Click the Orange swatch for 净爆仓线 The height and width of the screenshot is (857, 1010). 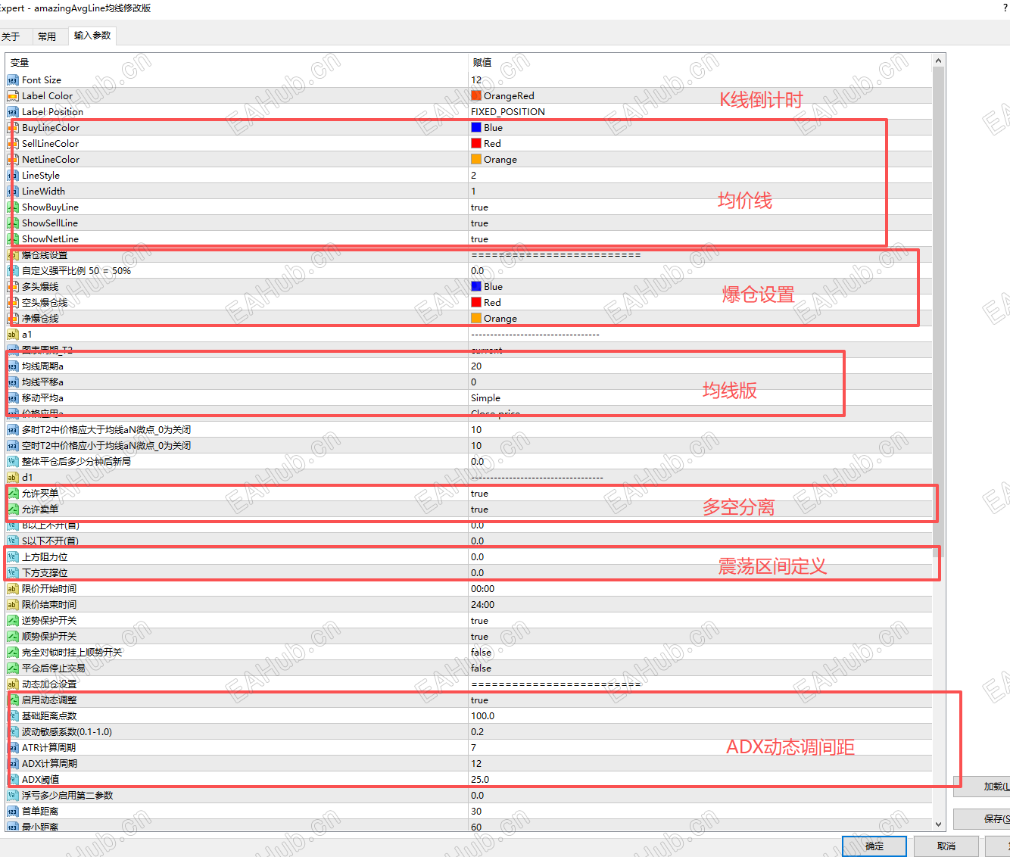click(x=476, y=319)
